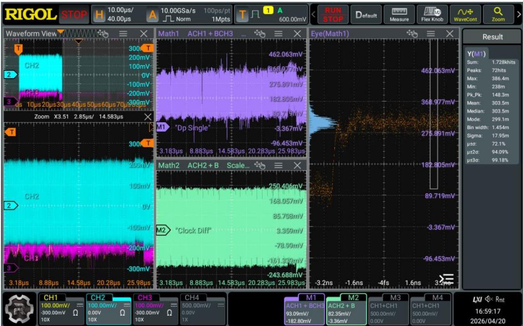Select the M1 "Dp Single" waveform marker
The image size is (523, 326).
click(162, 127)
